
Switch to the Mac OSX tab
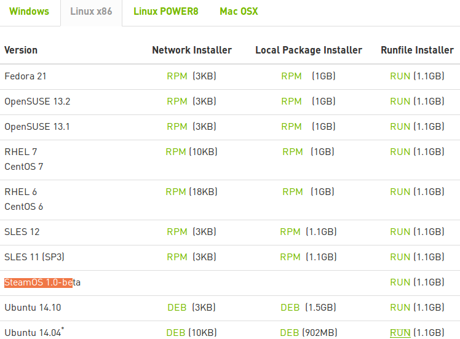click(239, 12)
